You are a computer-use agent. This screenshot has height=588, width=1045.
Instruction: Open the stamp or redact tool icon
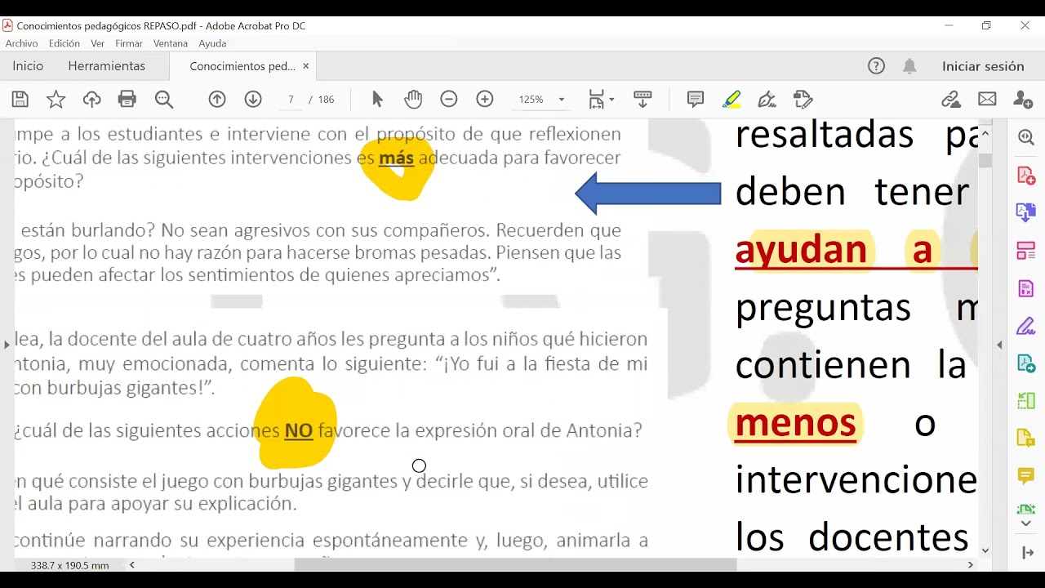tap(803, 100)
